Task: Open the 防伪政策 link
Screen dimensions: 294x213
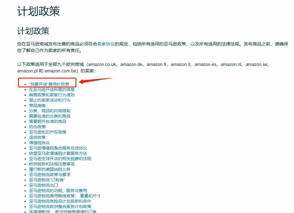Action: point(37,127)
